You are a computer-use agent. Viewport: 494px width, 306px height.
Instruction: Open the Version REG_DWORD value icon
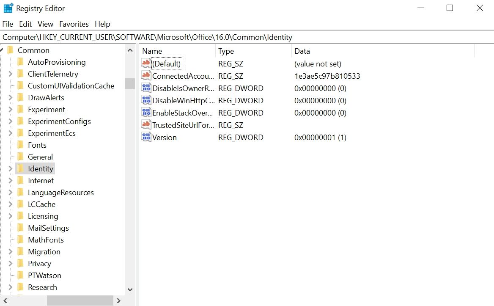(146, 137)
